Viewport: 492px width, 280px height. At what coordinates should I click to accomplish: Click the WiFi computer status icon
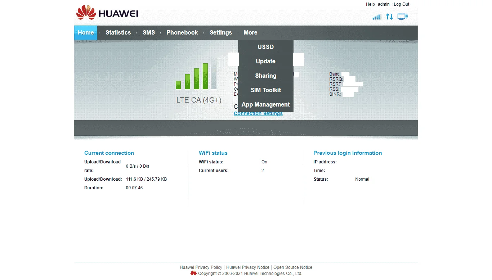402,17
